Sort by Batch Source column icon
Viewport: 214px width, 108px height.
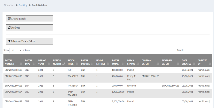(x=92, y=64)
